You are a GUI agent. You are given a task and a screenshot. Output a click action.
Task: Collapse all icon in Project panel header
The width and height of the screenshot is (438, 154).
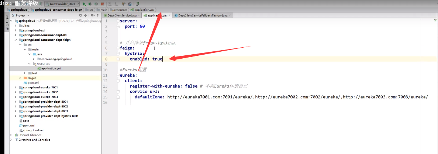click(86, 15)
